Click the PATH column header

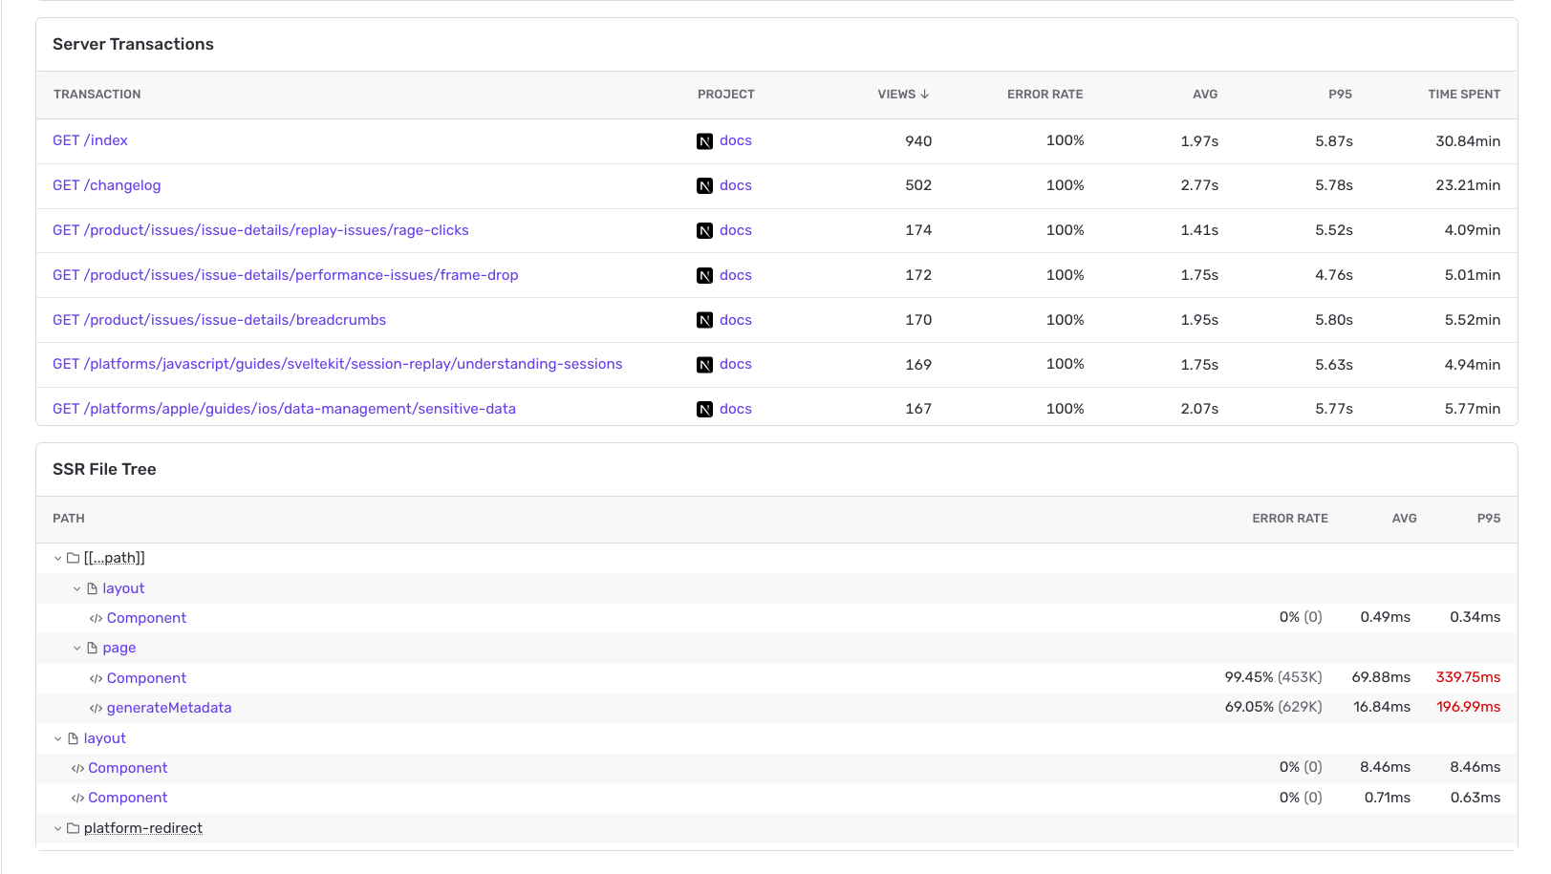point(69,519)
